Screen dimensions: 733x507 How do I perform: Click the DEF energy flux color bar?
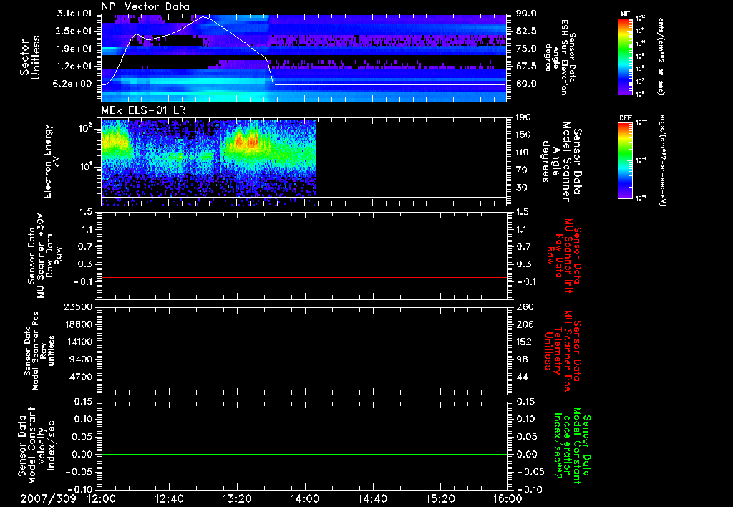(626, 160)
